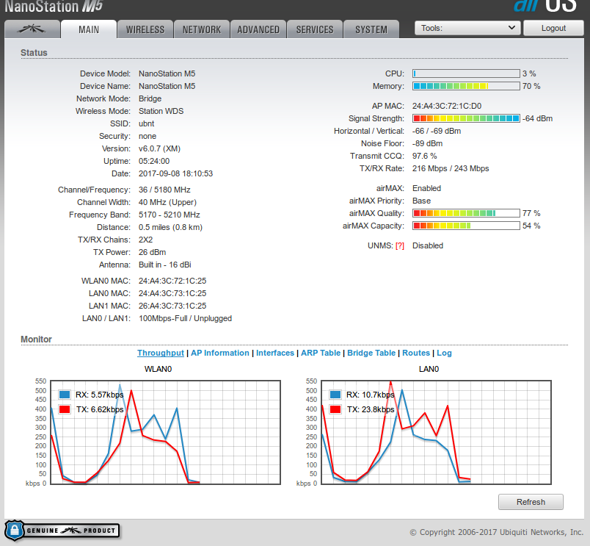590x546 pixels.
Task: Click the Noise Floor value -89 dBm
Action: tap(427, 143)
